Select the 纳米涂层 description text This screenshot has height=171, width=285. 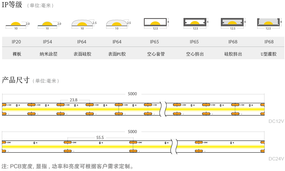click(49, 54)
